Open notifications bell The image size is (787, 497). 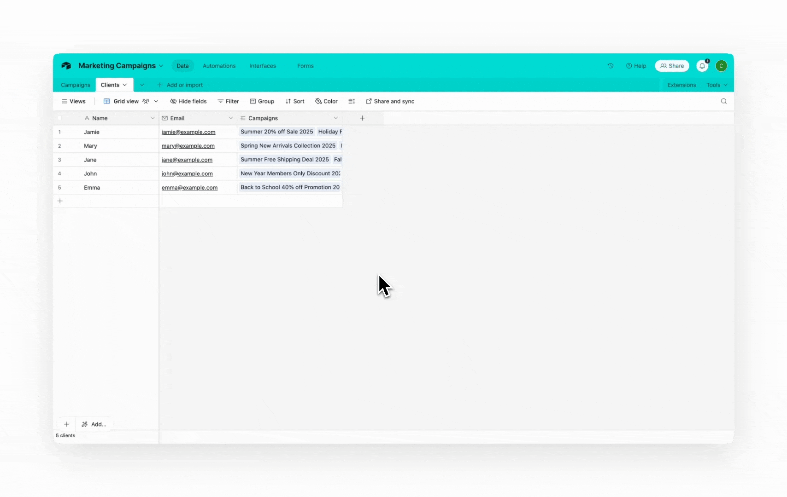702,66
